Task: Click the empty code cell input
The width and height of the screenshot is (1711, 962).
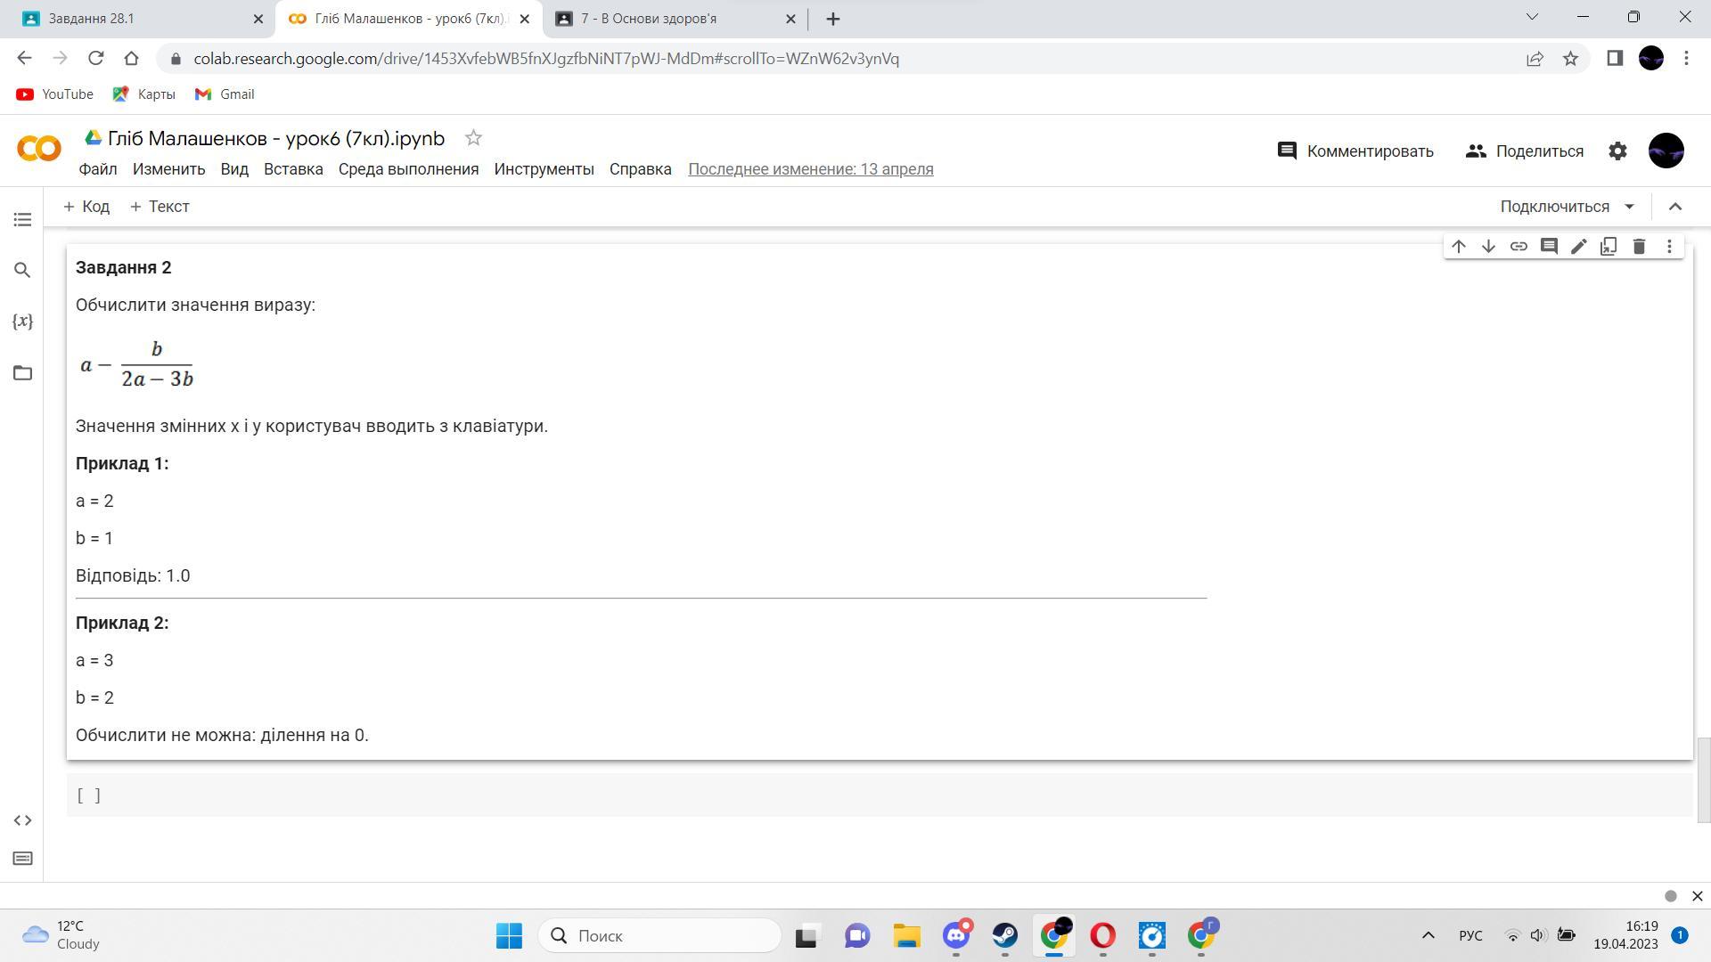Action: click(891, 795)
